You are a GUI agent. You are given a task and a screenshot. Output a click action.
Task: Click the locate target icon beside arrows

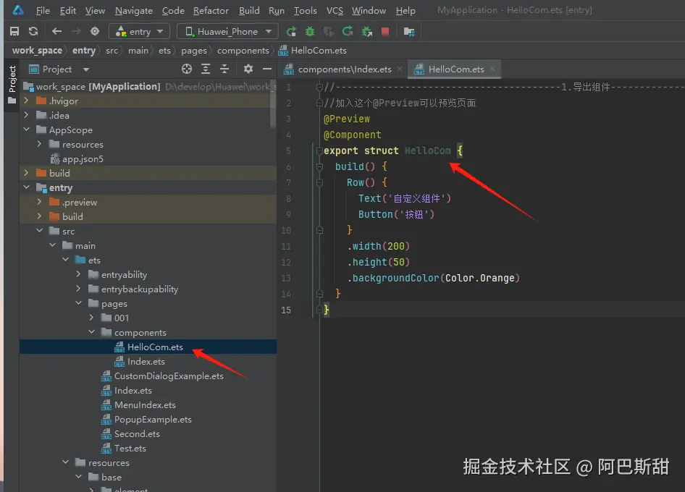coord(95,31)
